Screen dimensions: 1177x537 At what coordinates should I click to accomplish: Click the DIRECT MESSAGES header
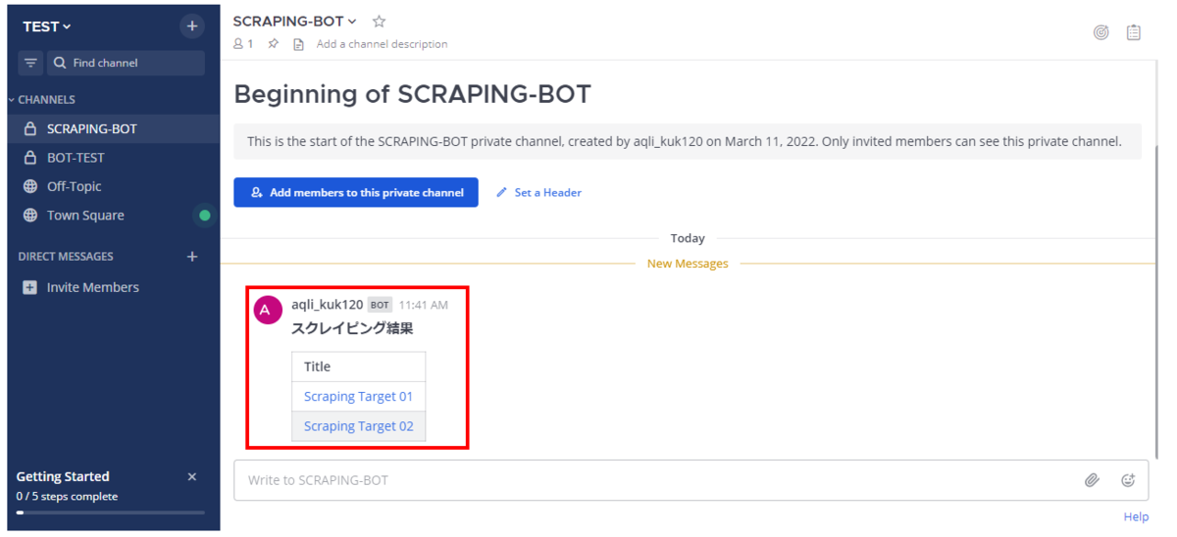tap(66, 257)
